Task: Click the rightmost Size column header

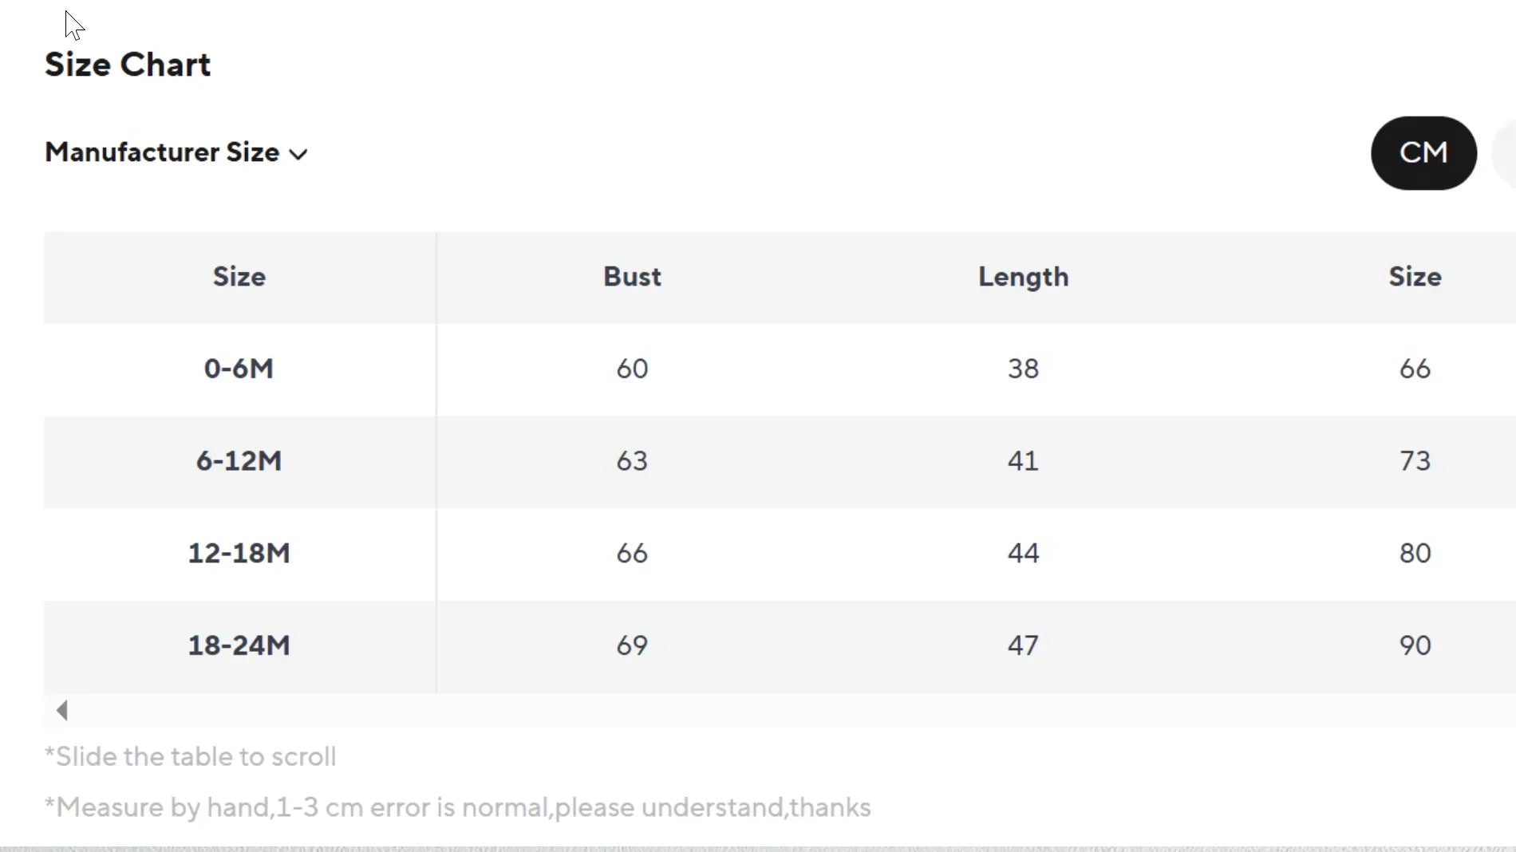Action: pyautogui.click(x=1415, y=277)
